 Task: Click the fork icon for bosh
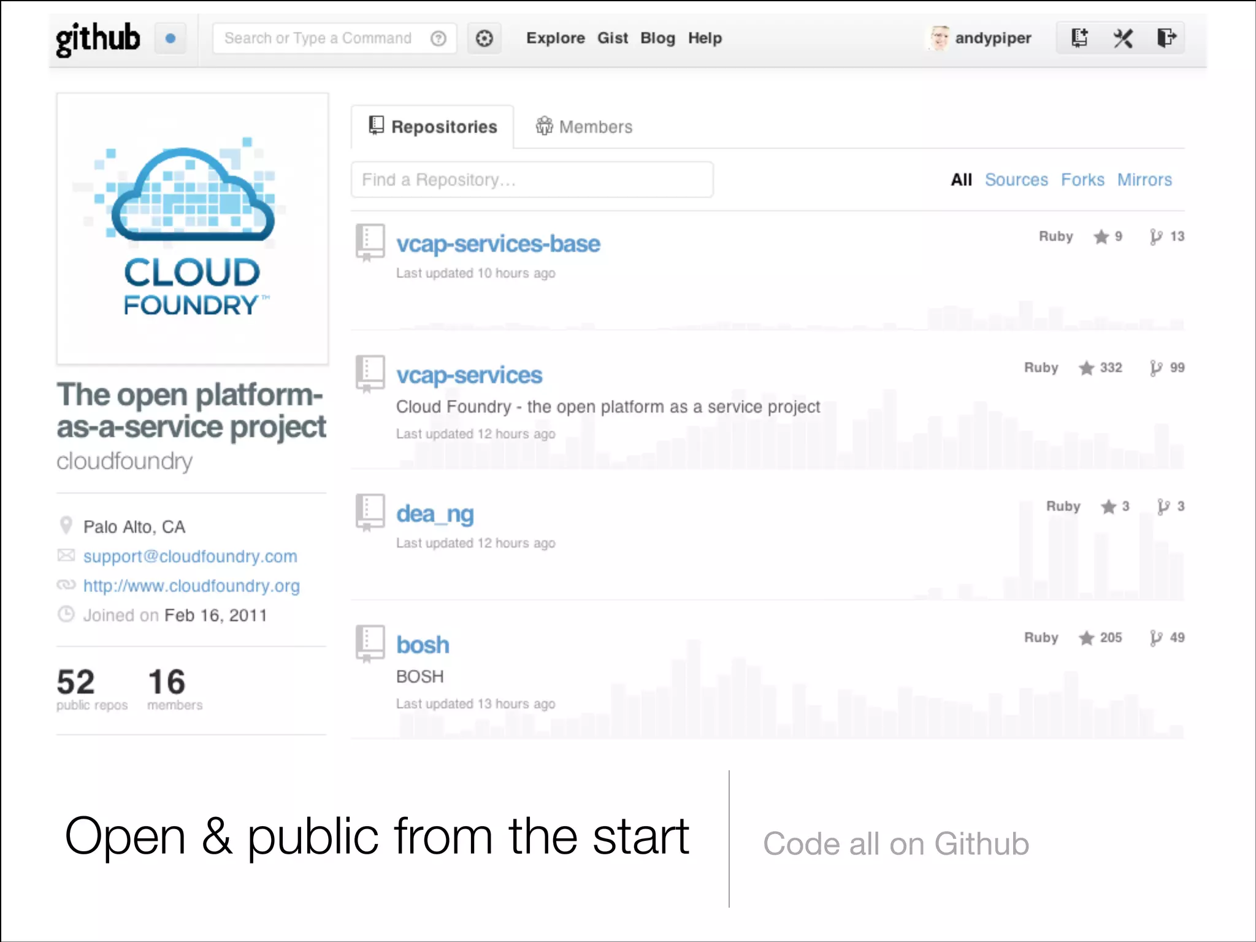coord(1156,638)
